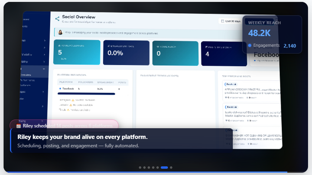Viewport: 312px width, 175px height.
Task: Click the Facebook row in Platform Breakdown
Action: coord(93,89)
